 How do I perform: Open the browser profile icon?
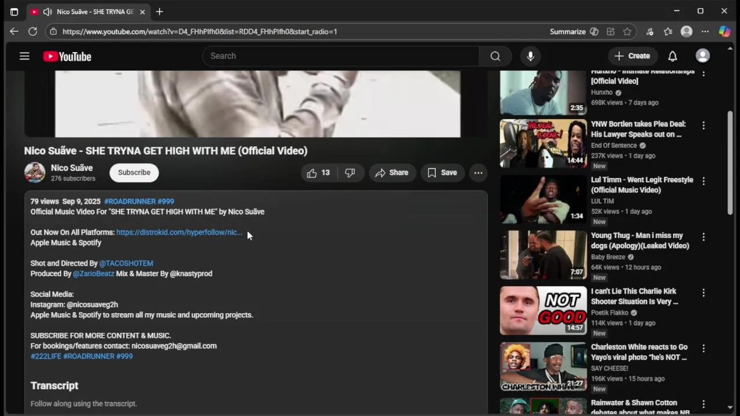coord(687,32)
